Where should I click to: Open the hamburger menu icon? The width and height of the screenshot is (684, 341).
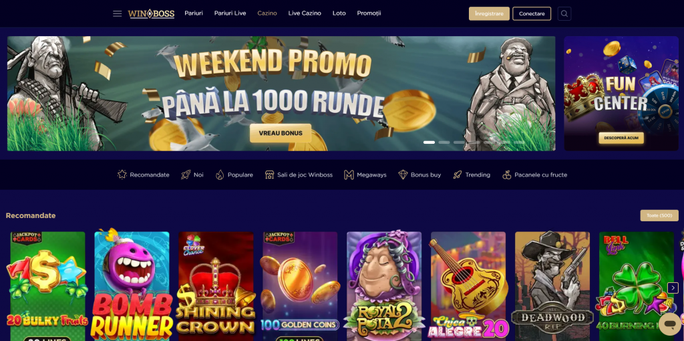[118, 13]
